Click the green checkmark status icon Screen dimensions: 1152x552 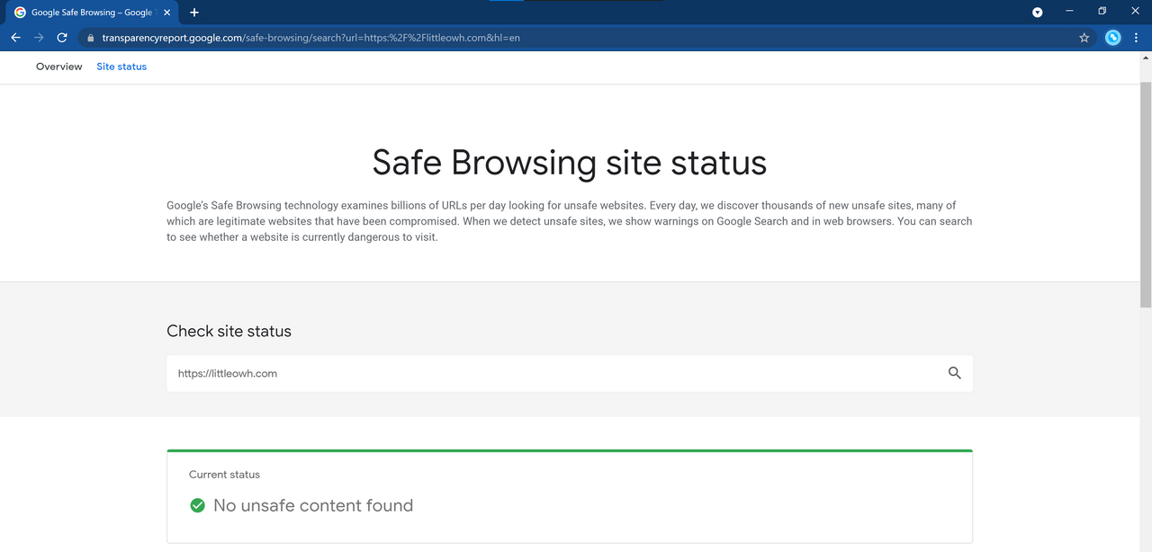(x=197, y=506)
